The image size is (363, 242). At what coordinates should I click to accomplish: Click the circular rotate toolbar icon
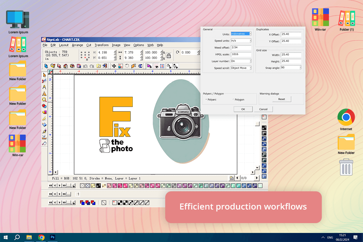click(x=127, y=66)
